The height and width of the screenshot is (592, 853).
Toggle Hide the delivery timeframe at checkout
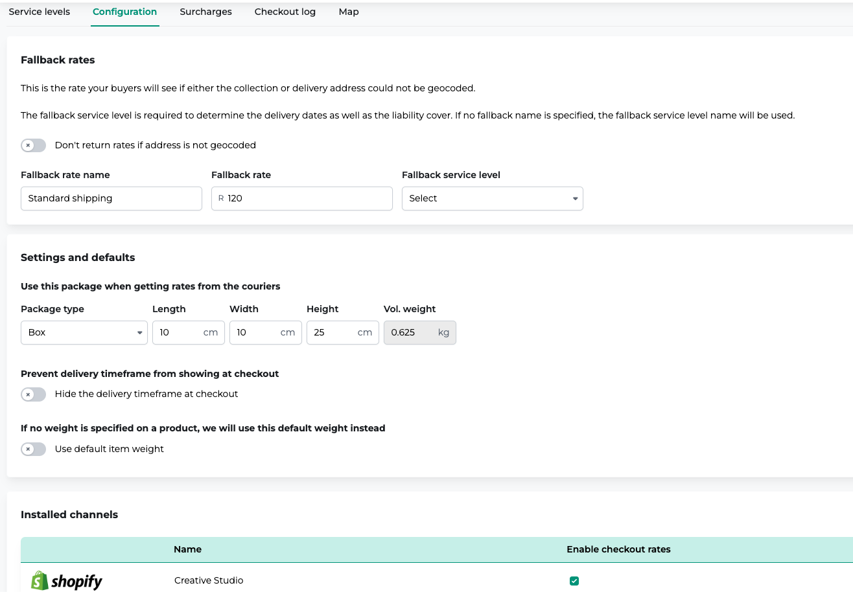pyautogui.click(x=34, y=394)
